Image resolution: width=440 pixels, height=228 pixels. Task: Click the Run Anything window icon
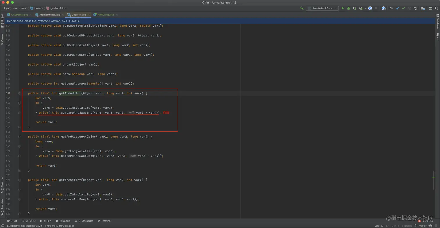430,8
